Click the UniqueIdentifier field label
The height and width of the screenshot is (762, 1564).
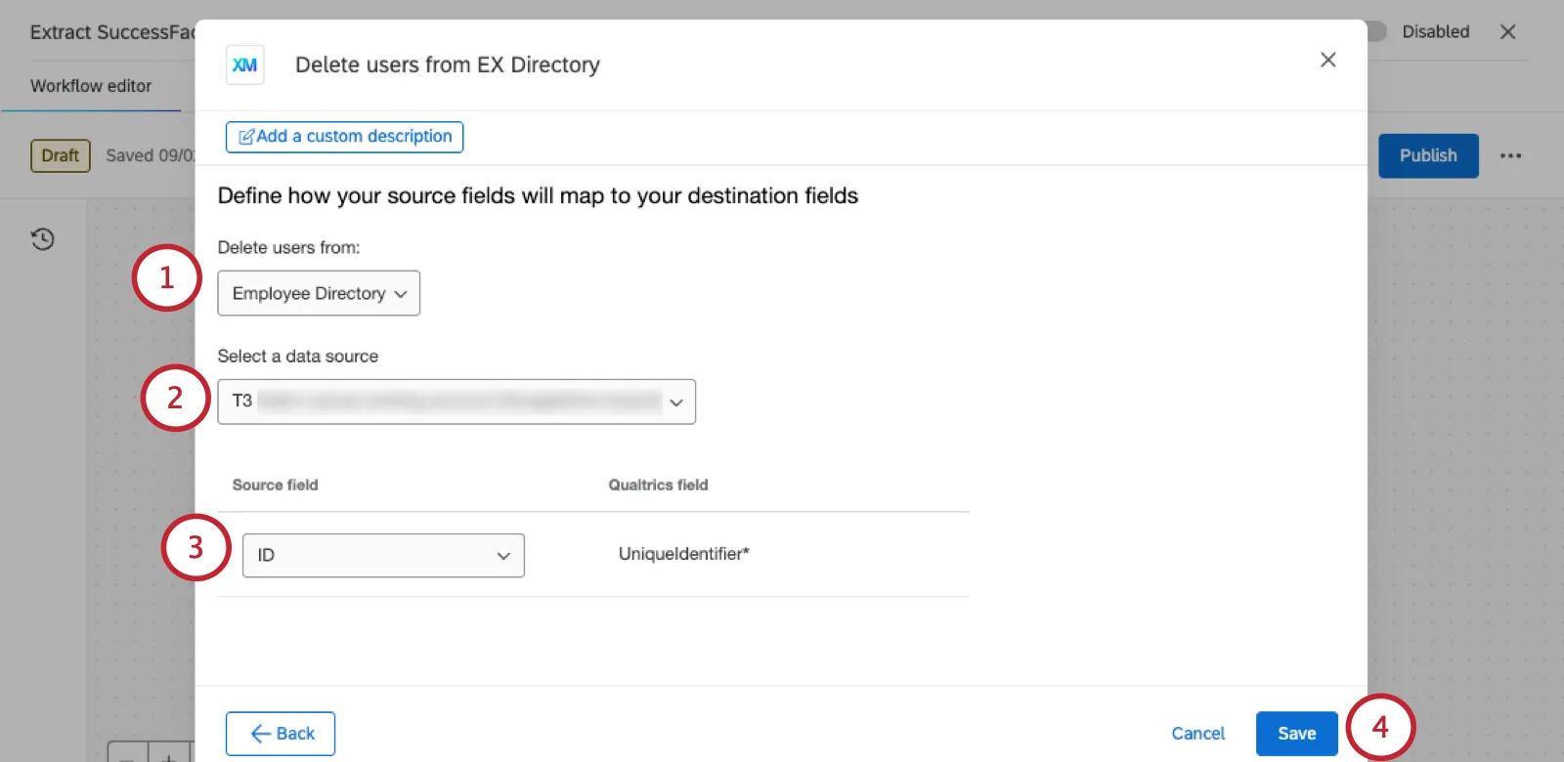684,554
